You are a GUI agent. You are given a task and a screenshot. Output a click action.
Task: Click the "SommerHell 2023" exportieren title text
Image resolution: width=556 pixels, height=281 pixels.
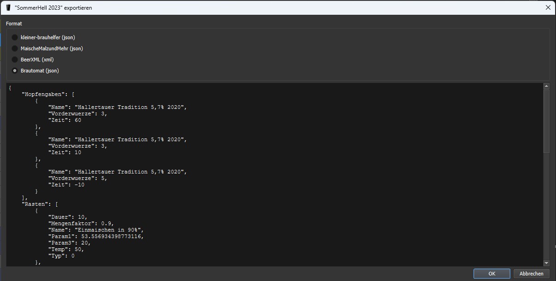pos(53,7)
